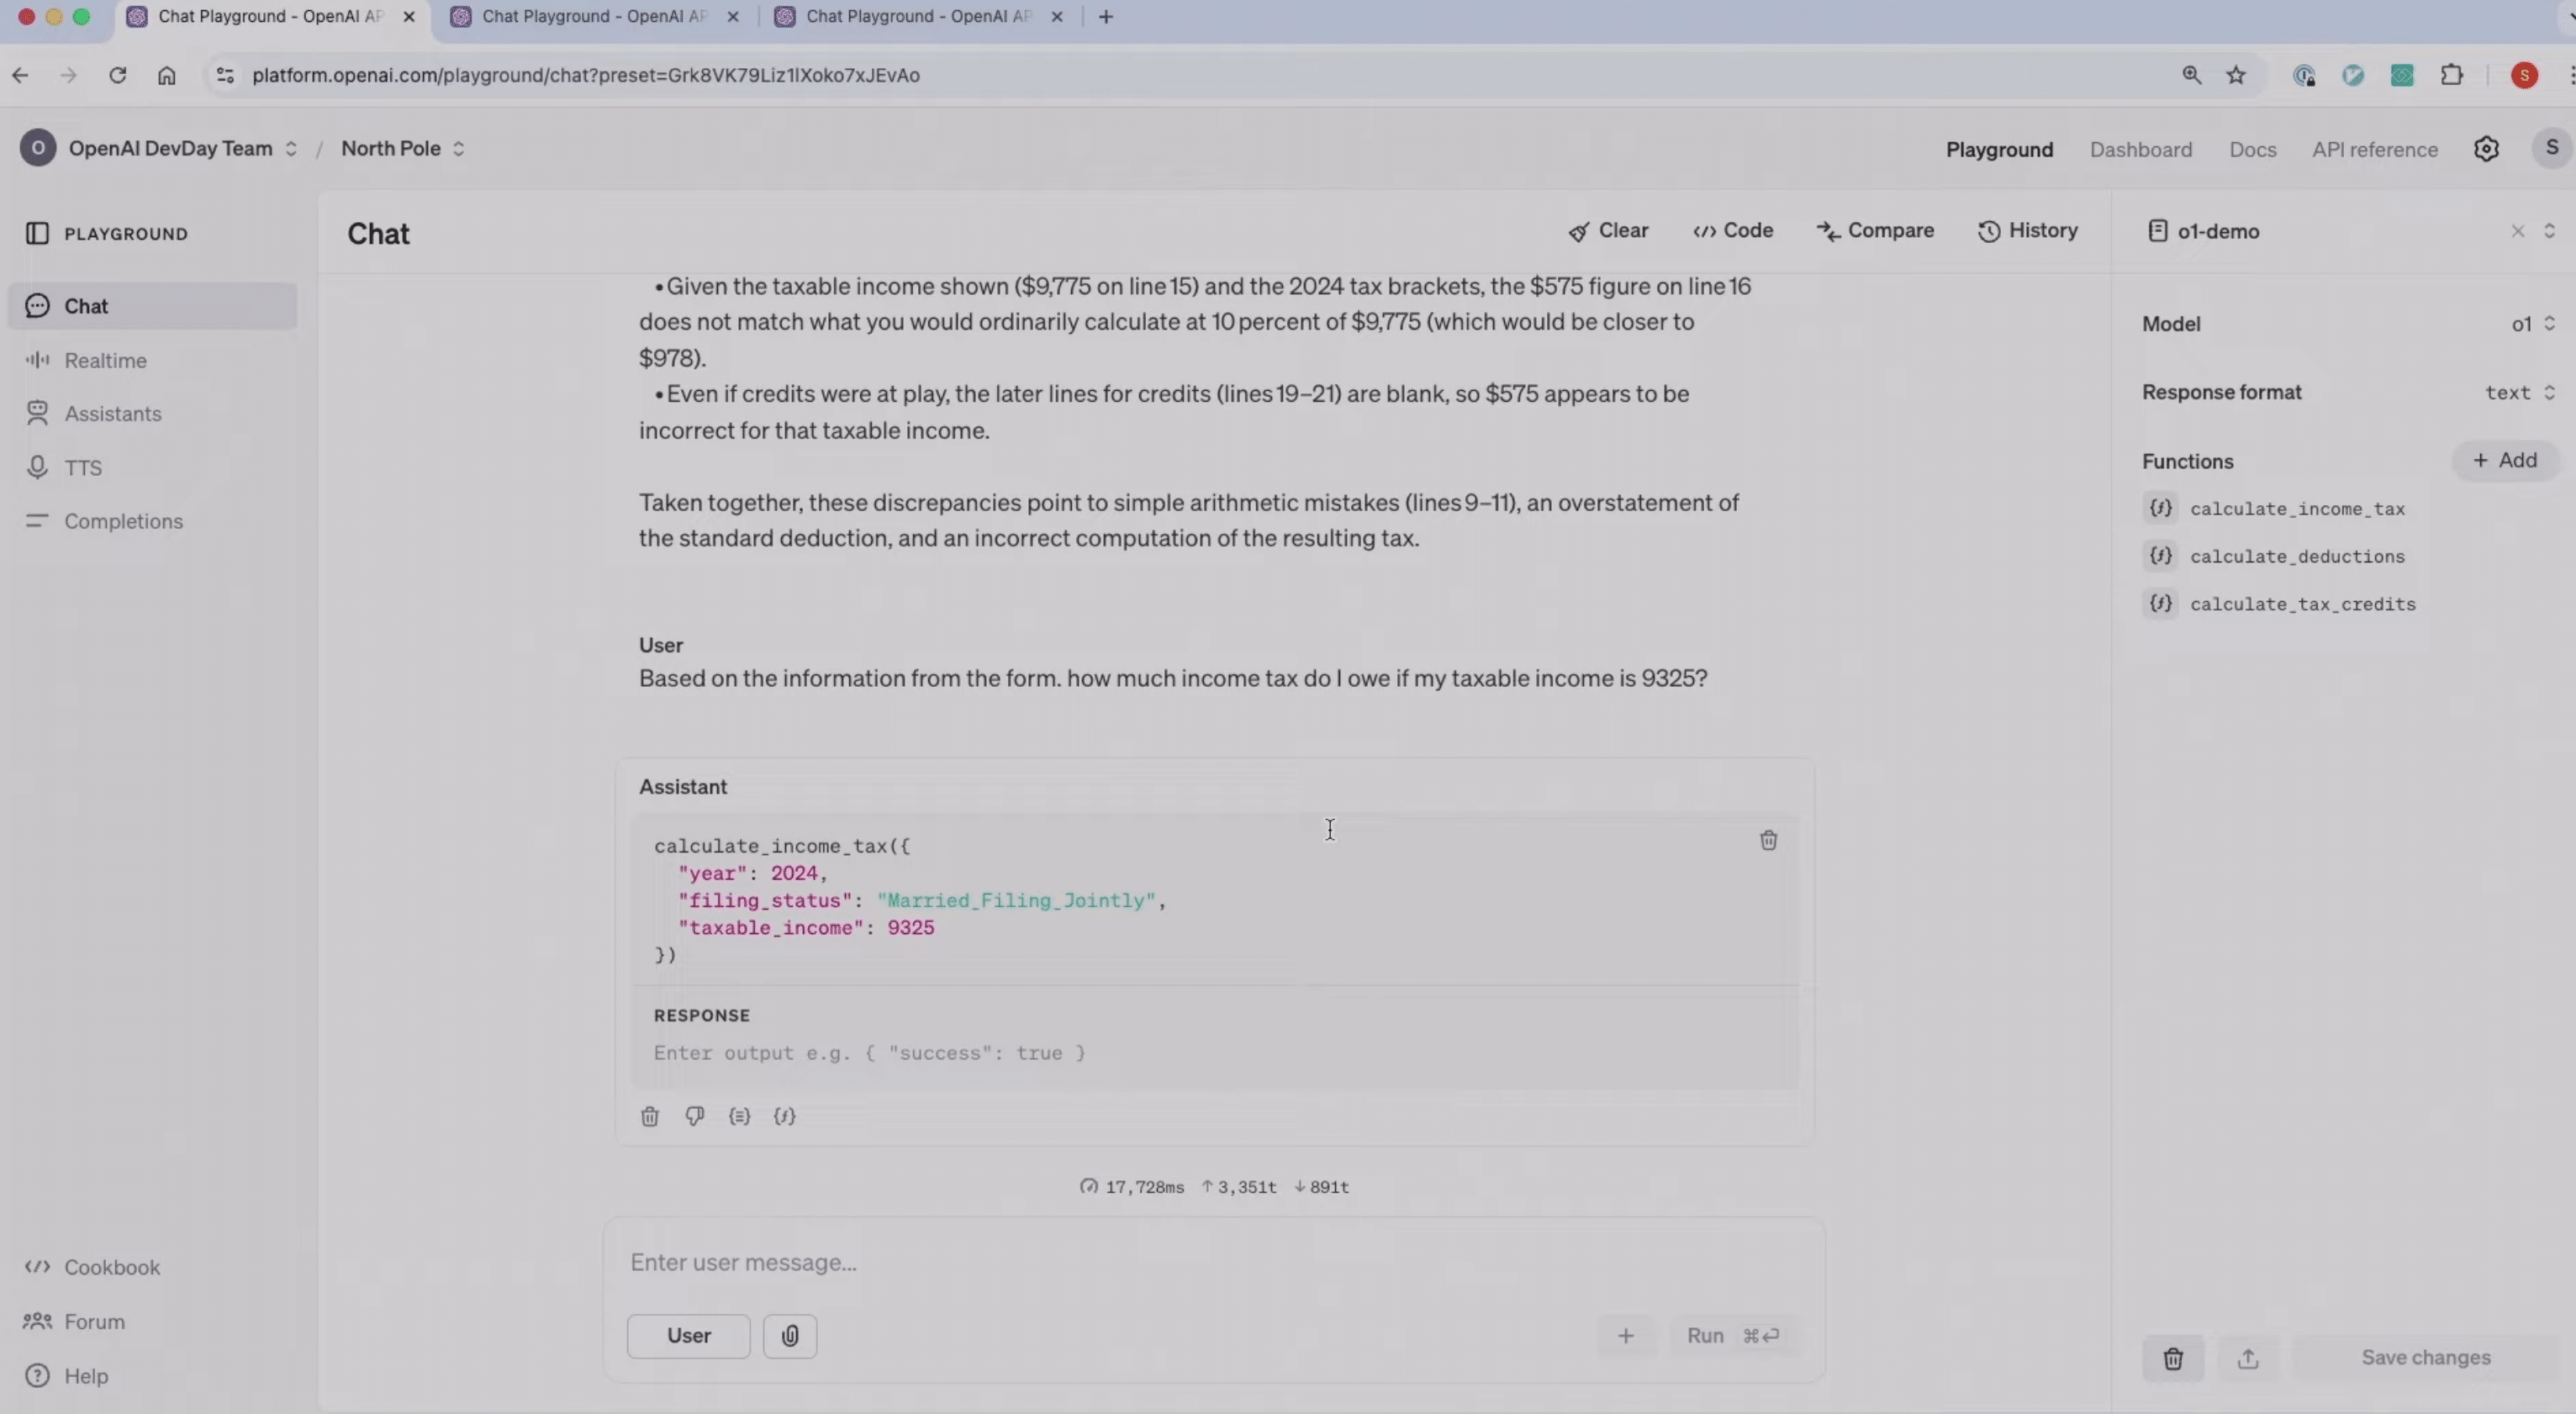2576x1414 pixels.
Task: Click thumbs down icon under assistant message
Action: (694, 1116)
